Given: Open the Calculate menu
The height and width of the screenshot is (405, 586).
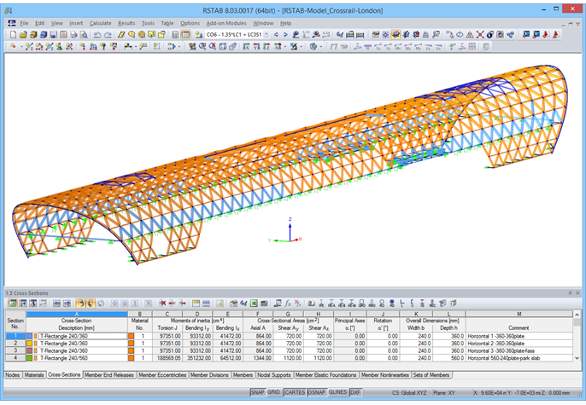Looking at the screenshot, I should [x=100, y=23].
